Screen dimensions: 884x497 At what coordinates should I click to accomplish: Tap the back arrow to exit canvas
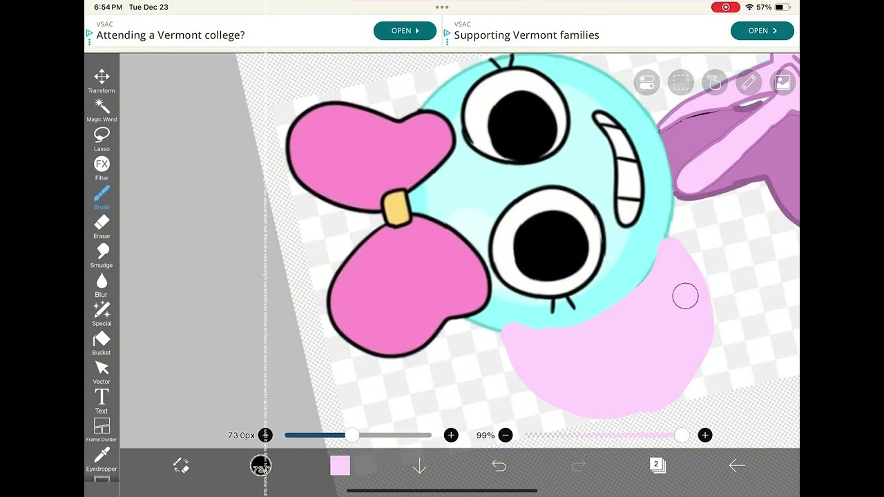tap(737, 466)
